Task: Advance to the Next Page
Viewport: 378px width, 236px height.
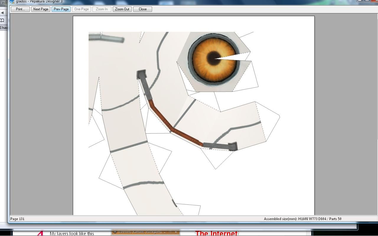Action: point(40,9)
